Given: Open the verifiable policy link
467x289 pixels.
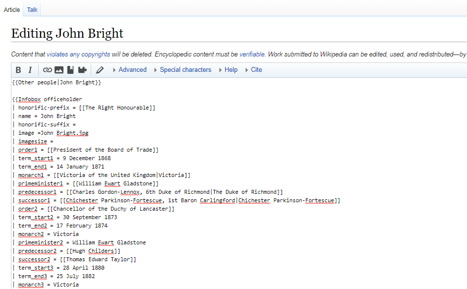Looking at the screenshot, I should 252,54.
